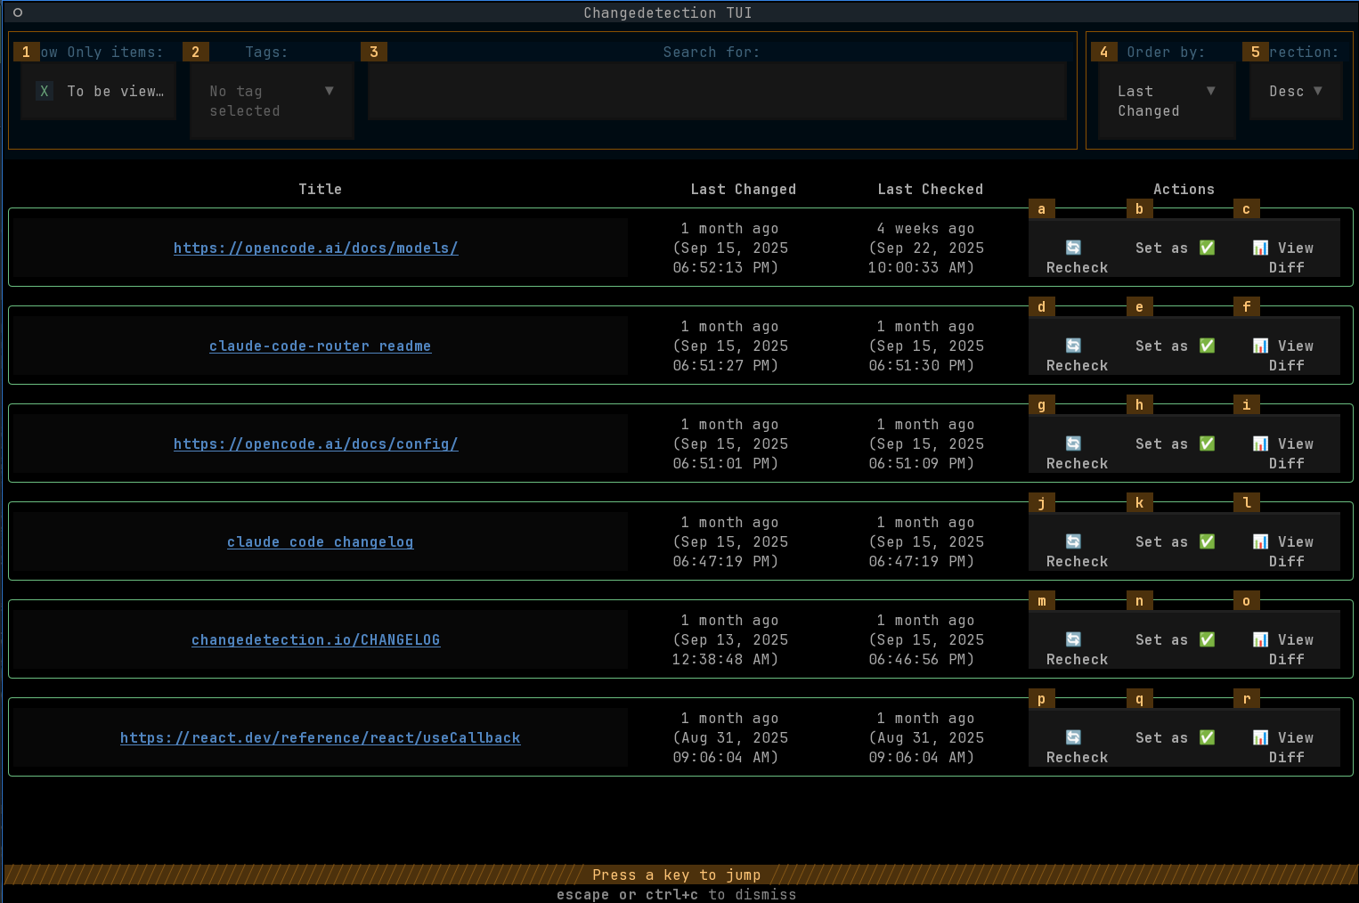1359x903 pixels.
Task: Click the circle icon in title bar
Action: (x=18, y=12)
